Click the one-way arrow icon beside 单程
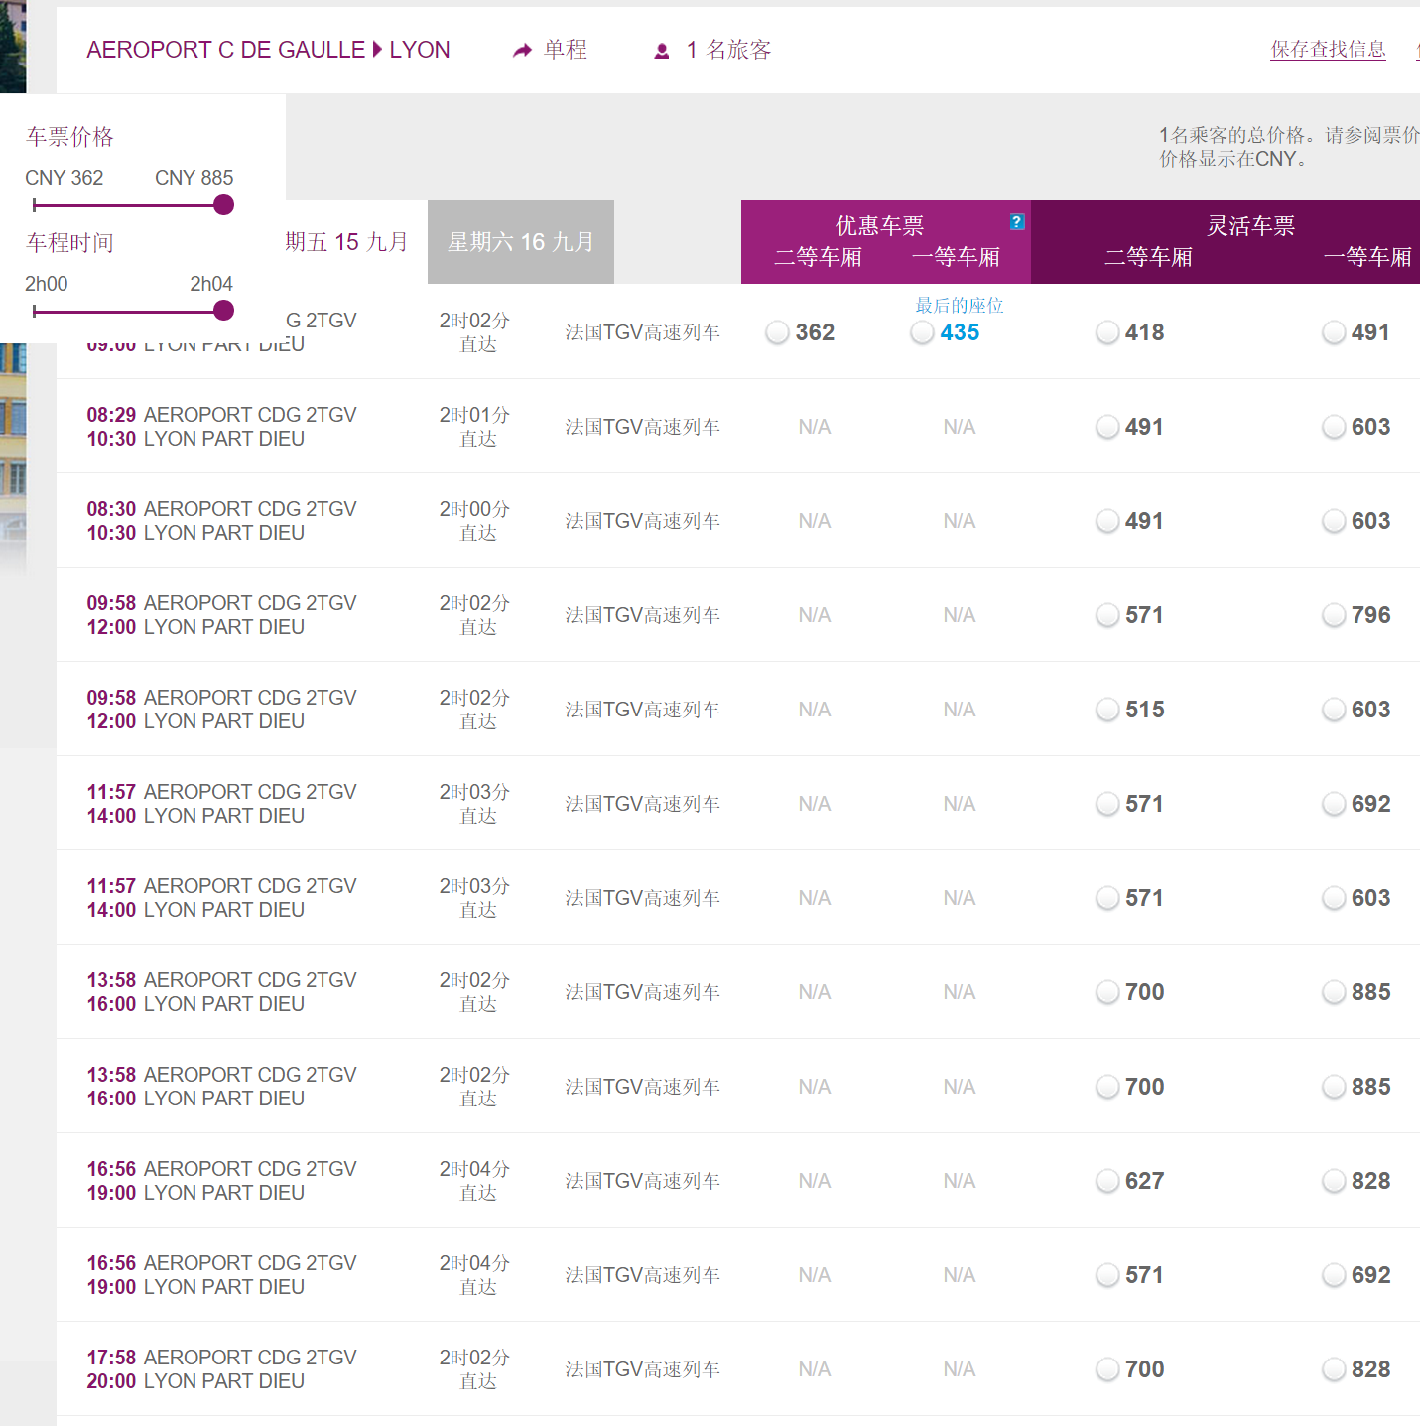Screen dimensions: 1420x1426 (x=522, y=51)
